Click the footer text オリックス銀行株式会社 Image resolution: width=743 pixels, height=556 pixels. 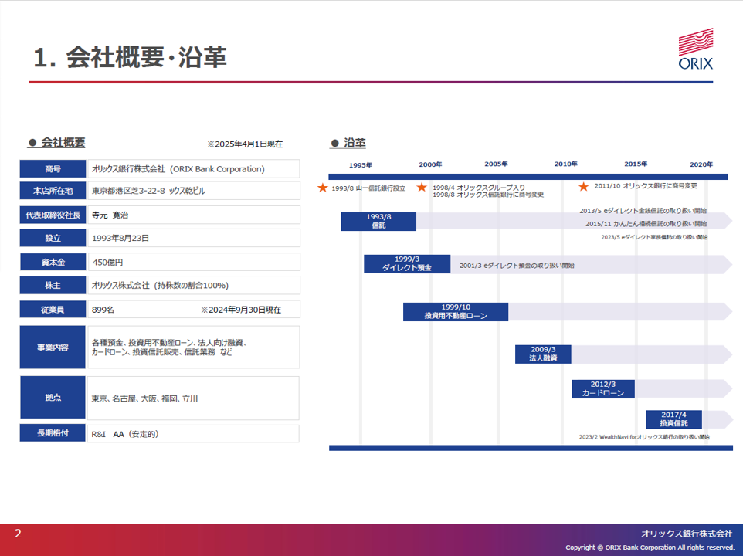[x=687, y=534]
